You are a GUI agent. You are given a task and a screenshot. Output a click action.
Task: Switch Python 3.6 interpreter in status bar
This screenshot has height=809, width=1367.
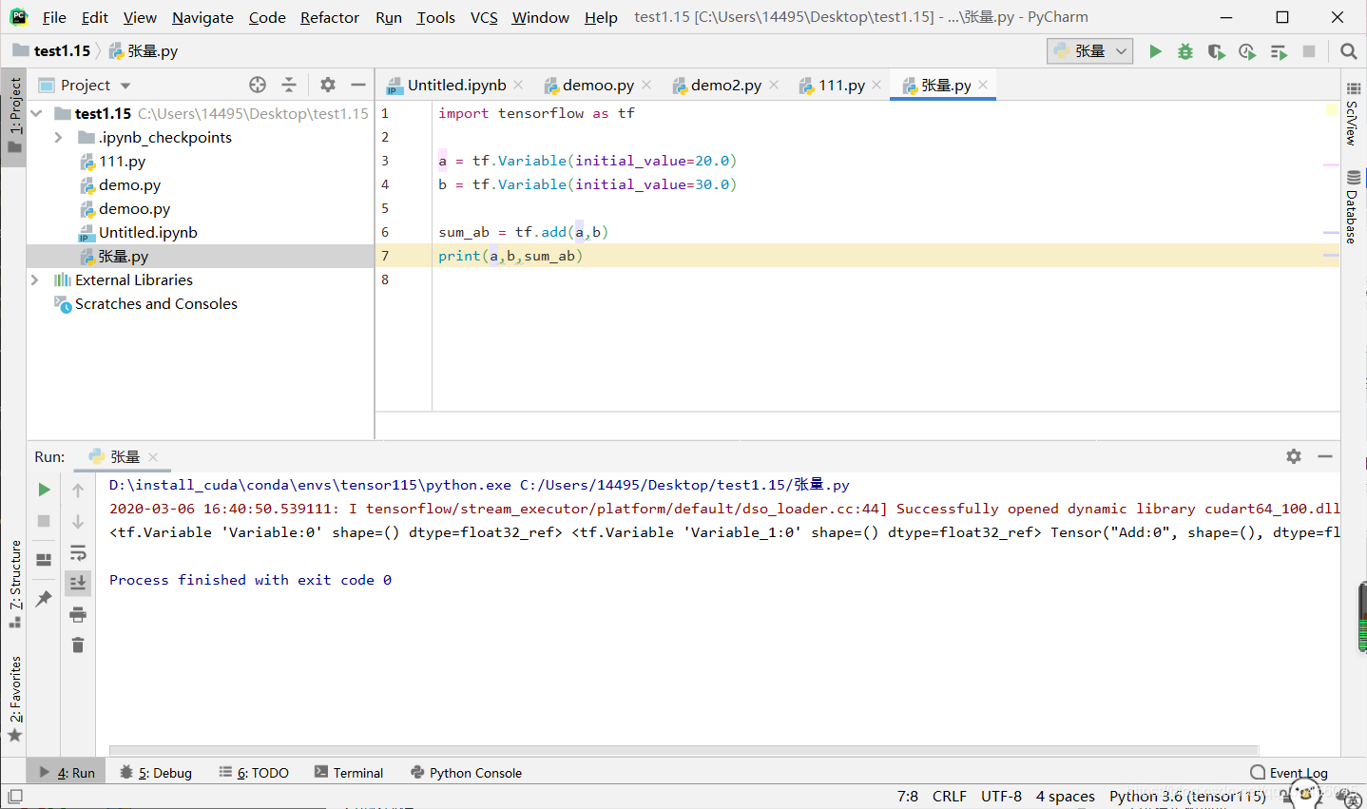[1187, 796]
